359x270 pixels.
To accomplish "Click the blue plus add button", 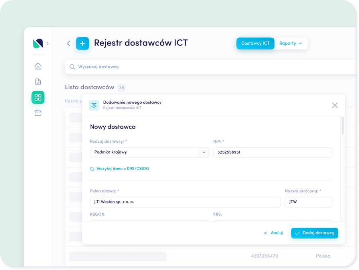I will tap(83, 43).
